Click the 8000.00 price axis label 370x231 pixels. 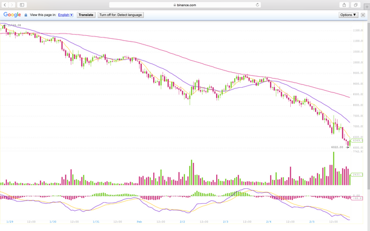click(x=358, y=105)
